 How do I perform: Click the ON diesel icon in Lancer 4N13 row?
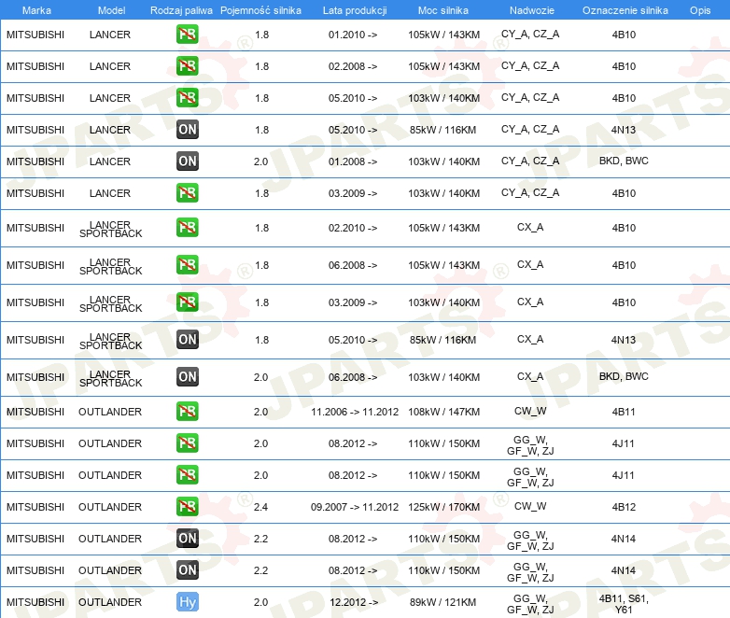pos(188,130)
